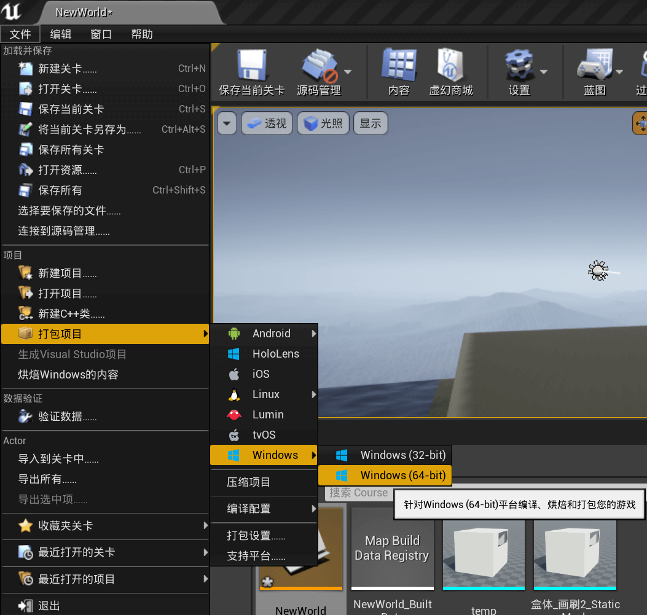
Task: Click the Lit (光照) view mode button
Action: click(x=323, y=123)
